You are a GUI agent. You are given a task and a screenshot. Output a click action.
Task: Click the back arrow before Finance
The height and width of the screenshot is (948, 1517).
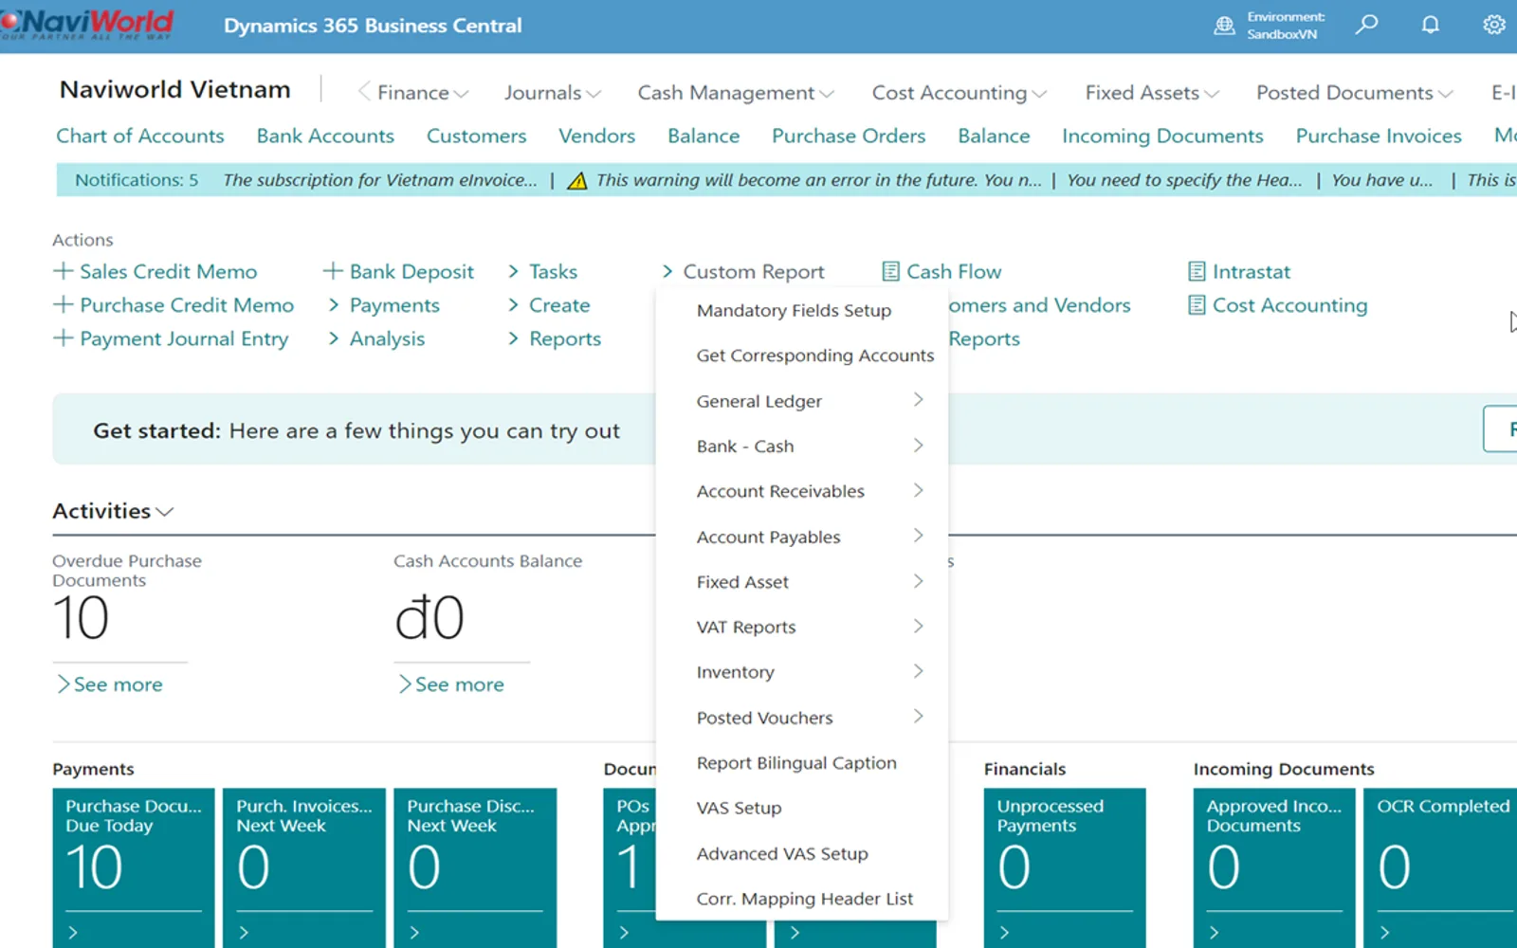363,92
